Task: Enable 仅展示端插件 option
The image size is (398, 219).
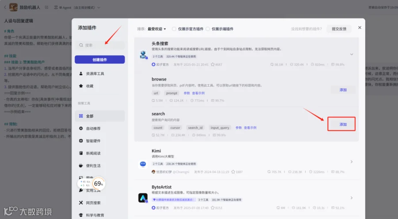Action: 208,29
